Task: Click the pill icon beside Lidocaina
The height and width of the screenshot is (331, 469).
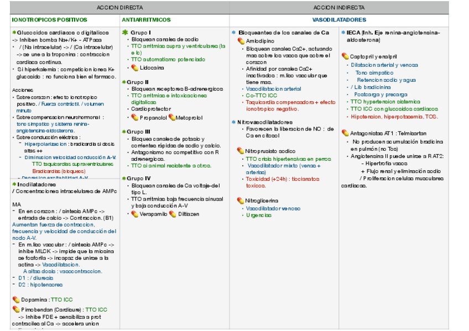Action: pyautogui.click(x=134, y=68)
